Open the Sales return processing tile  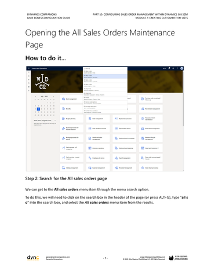pos(151,168)
